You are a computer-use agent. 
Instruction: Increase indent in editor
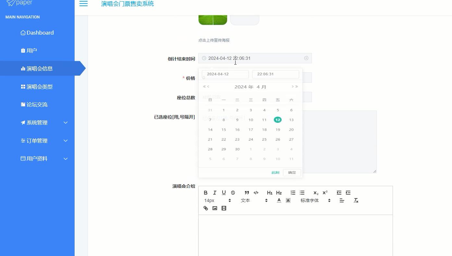(x=348, y=193)
